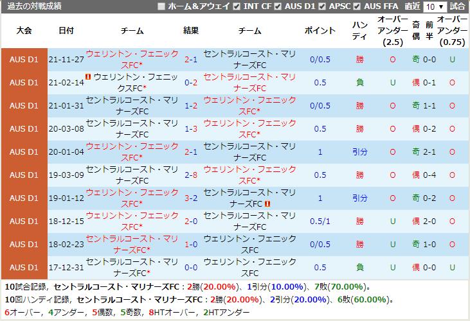470x321 pixels.
Task: Click half-time score 2-1 on 20-01-04
Action: 429,152
